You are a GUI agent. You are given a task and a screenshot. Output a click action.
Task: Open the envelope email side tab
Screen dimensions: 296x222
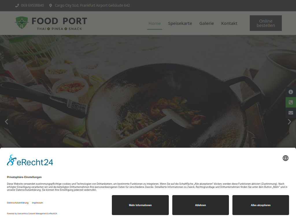tap(291, 113)
